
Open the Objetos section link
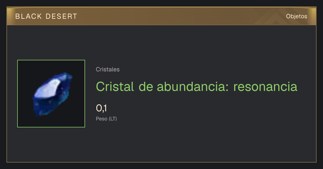(x=297, y=16)
